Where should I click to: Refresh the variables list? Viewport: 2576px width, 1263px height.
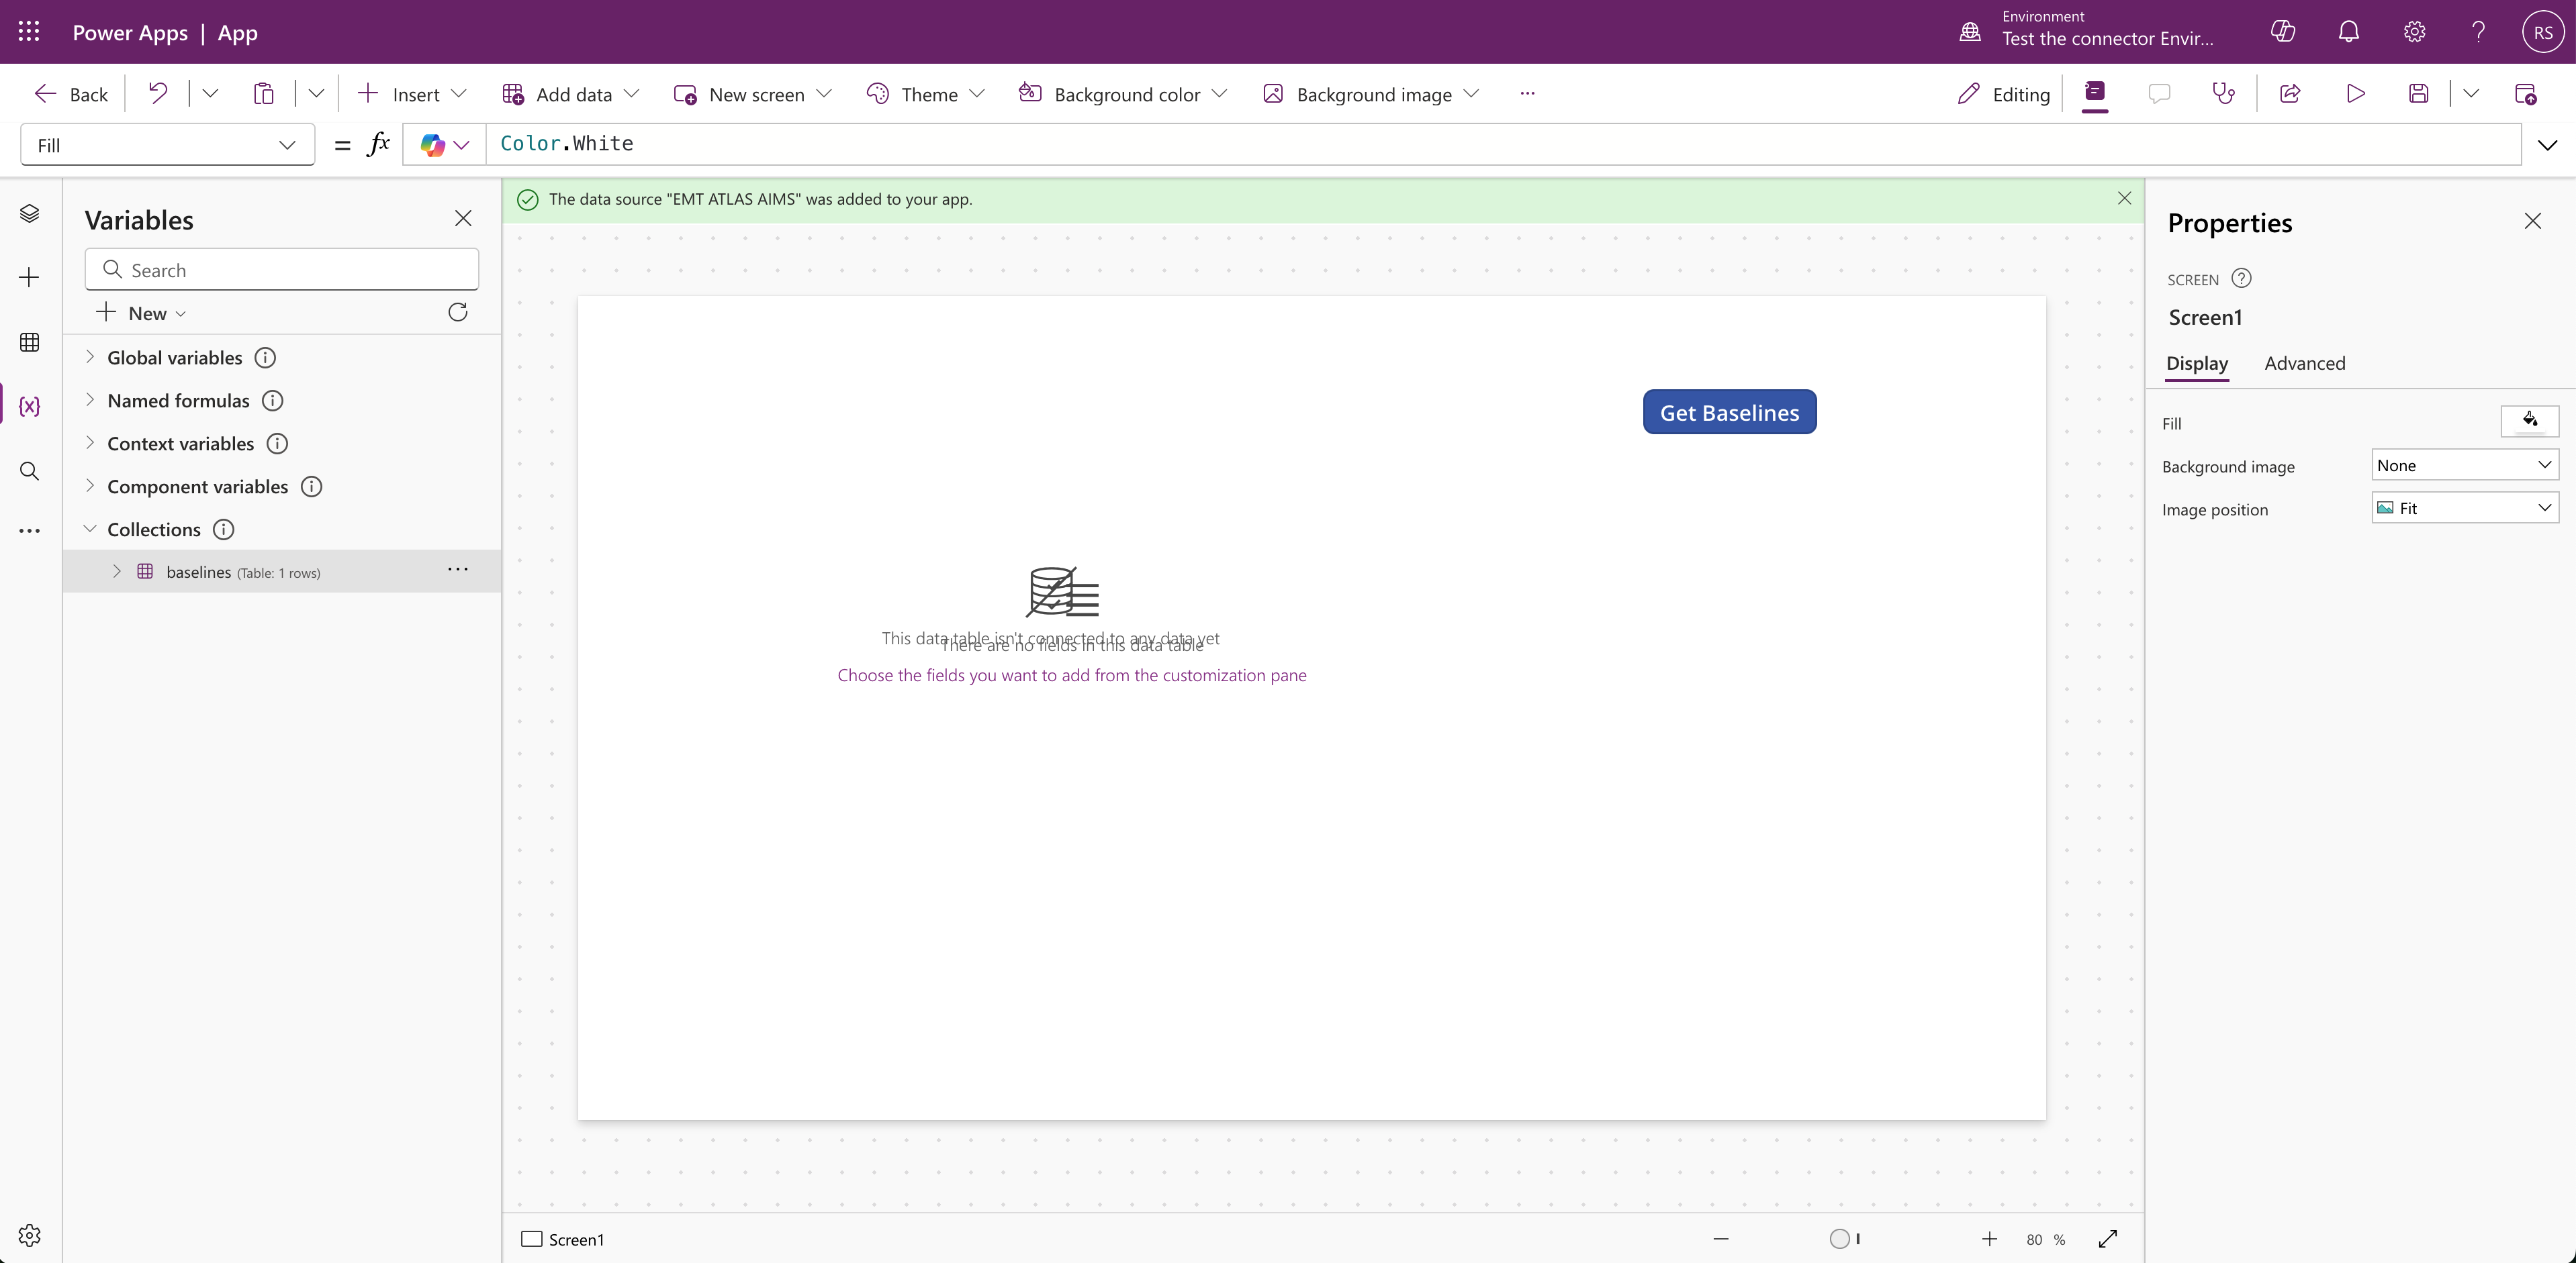click(458, 313)
